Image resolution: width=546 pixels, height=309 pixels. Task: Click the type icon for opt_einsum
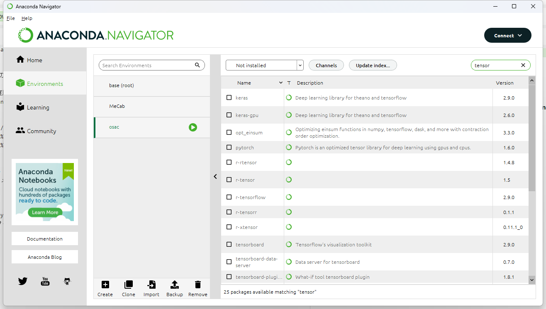(289, 132)
